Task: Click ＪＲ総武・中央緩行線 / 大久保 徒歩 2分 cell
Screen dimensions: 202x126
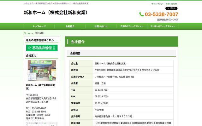Action: coord(114,77)
